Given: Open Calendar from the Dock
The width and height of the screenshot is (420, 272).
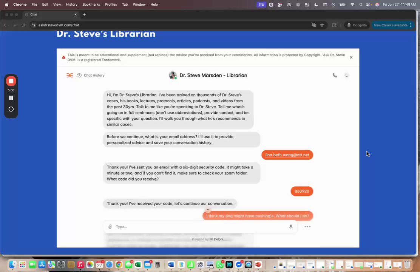Looking at the screenshot, I should tap(100, 265).
